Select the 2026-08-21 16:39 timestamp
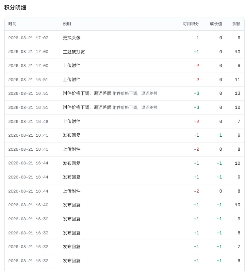The width and height of the screenshot is (247, 271). (x=28, y=219)
